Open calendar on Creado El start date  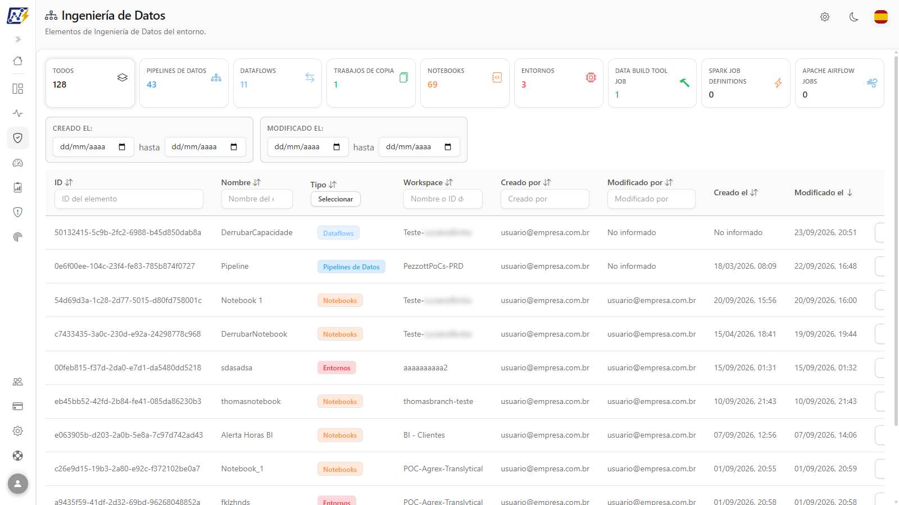tap(122, 147)
